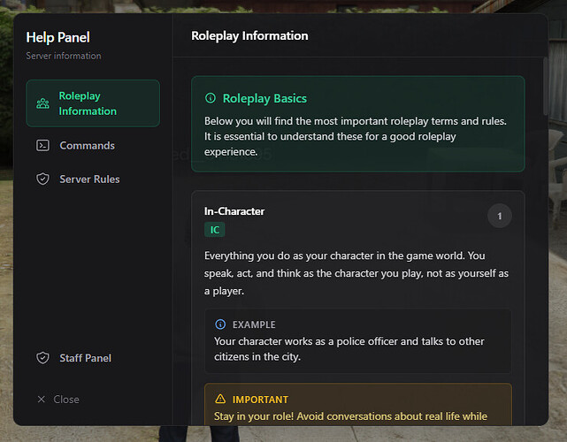Click the green IC tag badge

215,230
